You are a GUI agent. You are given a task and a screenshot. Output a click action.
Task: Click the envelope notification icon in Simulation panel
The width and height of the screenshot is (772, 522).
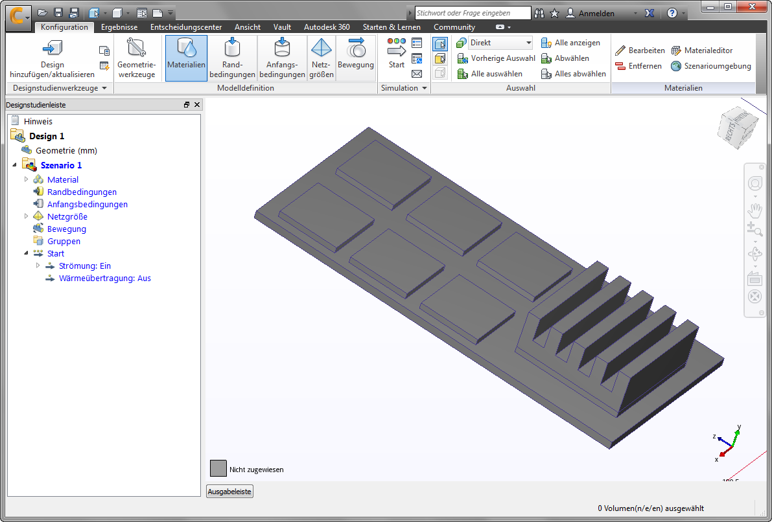pos(417,74)
